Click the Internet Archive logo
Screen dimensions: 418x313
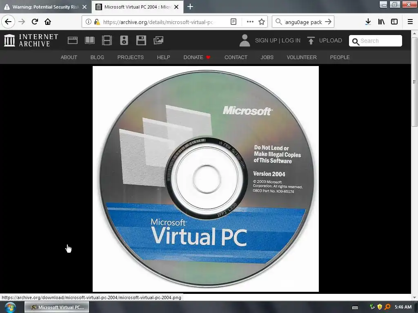pos(31,40)
